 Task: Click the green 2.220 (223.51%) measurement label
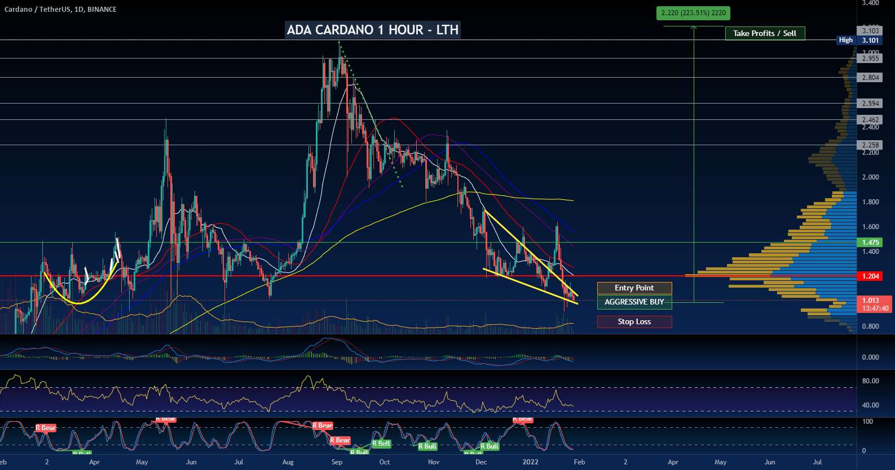coord(693,13)
